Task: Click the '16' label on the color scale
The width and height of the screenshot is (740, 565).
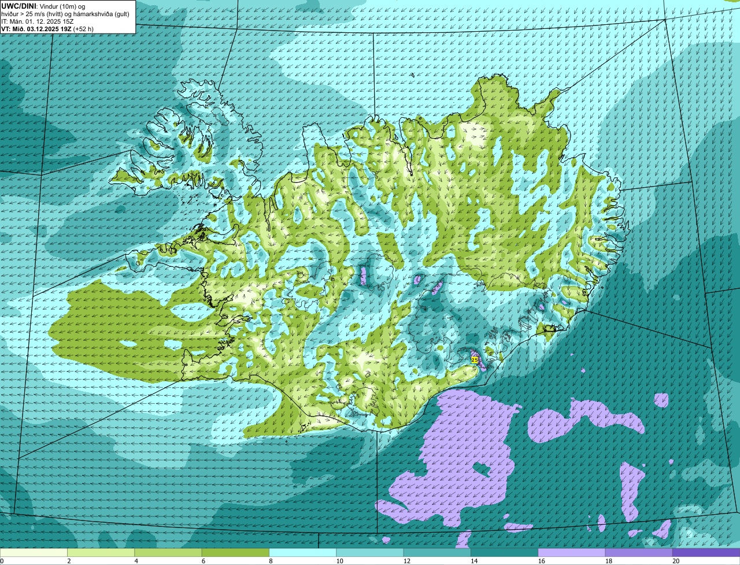Action: (541, 561)
